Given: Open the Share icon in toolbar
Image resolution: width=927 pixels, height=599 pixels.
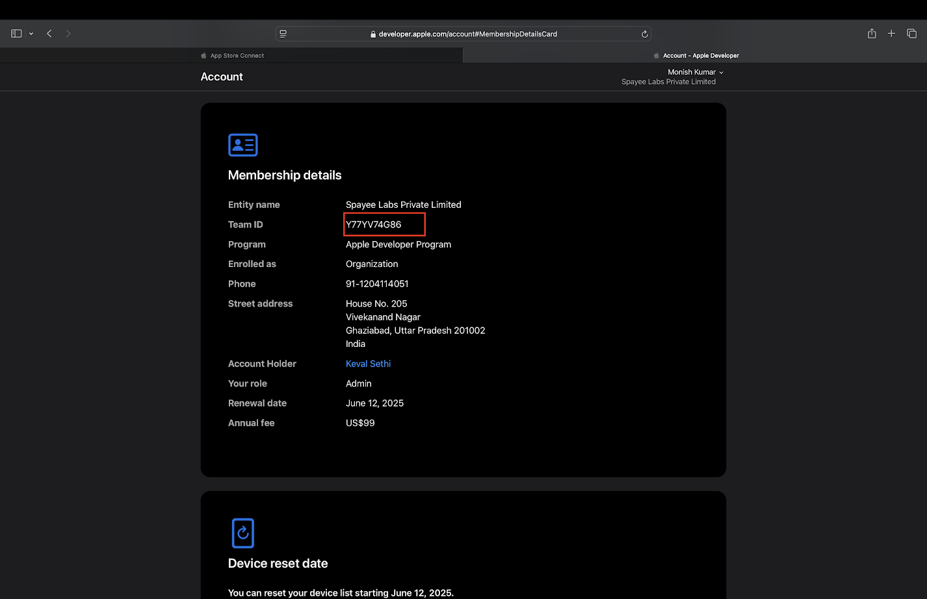Looking at the screenshot, I should (872, 34).
